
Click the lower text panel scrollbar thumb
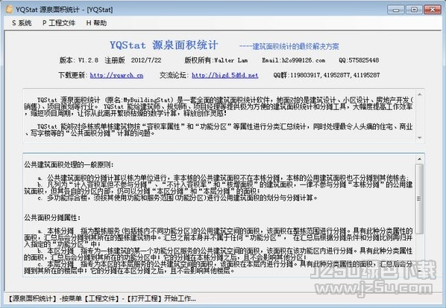(420, 199)
